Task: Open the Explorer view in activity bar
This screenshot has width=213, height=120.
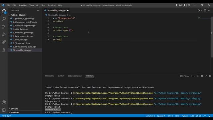Action: (x=4, y=11)
